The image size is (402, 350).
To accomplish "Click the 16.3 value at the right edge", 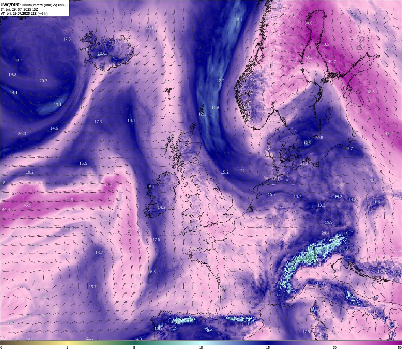I will pos(396,273).
